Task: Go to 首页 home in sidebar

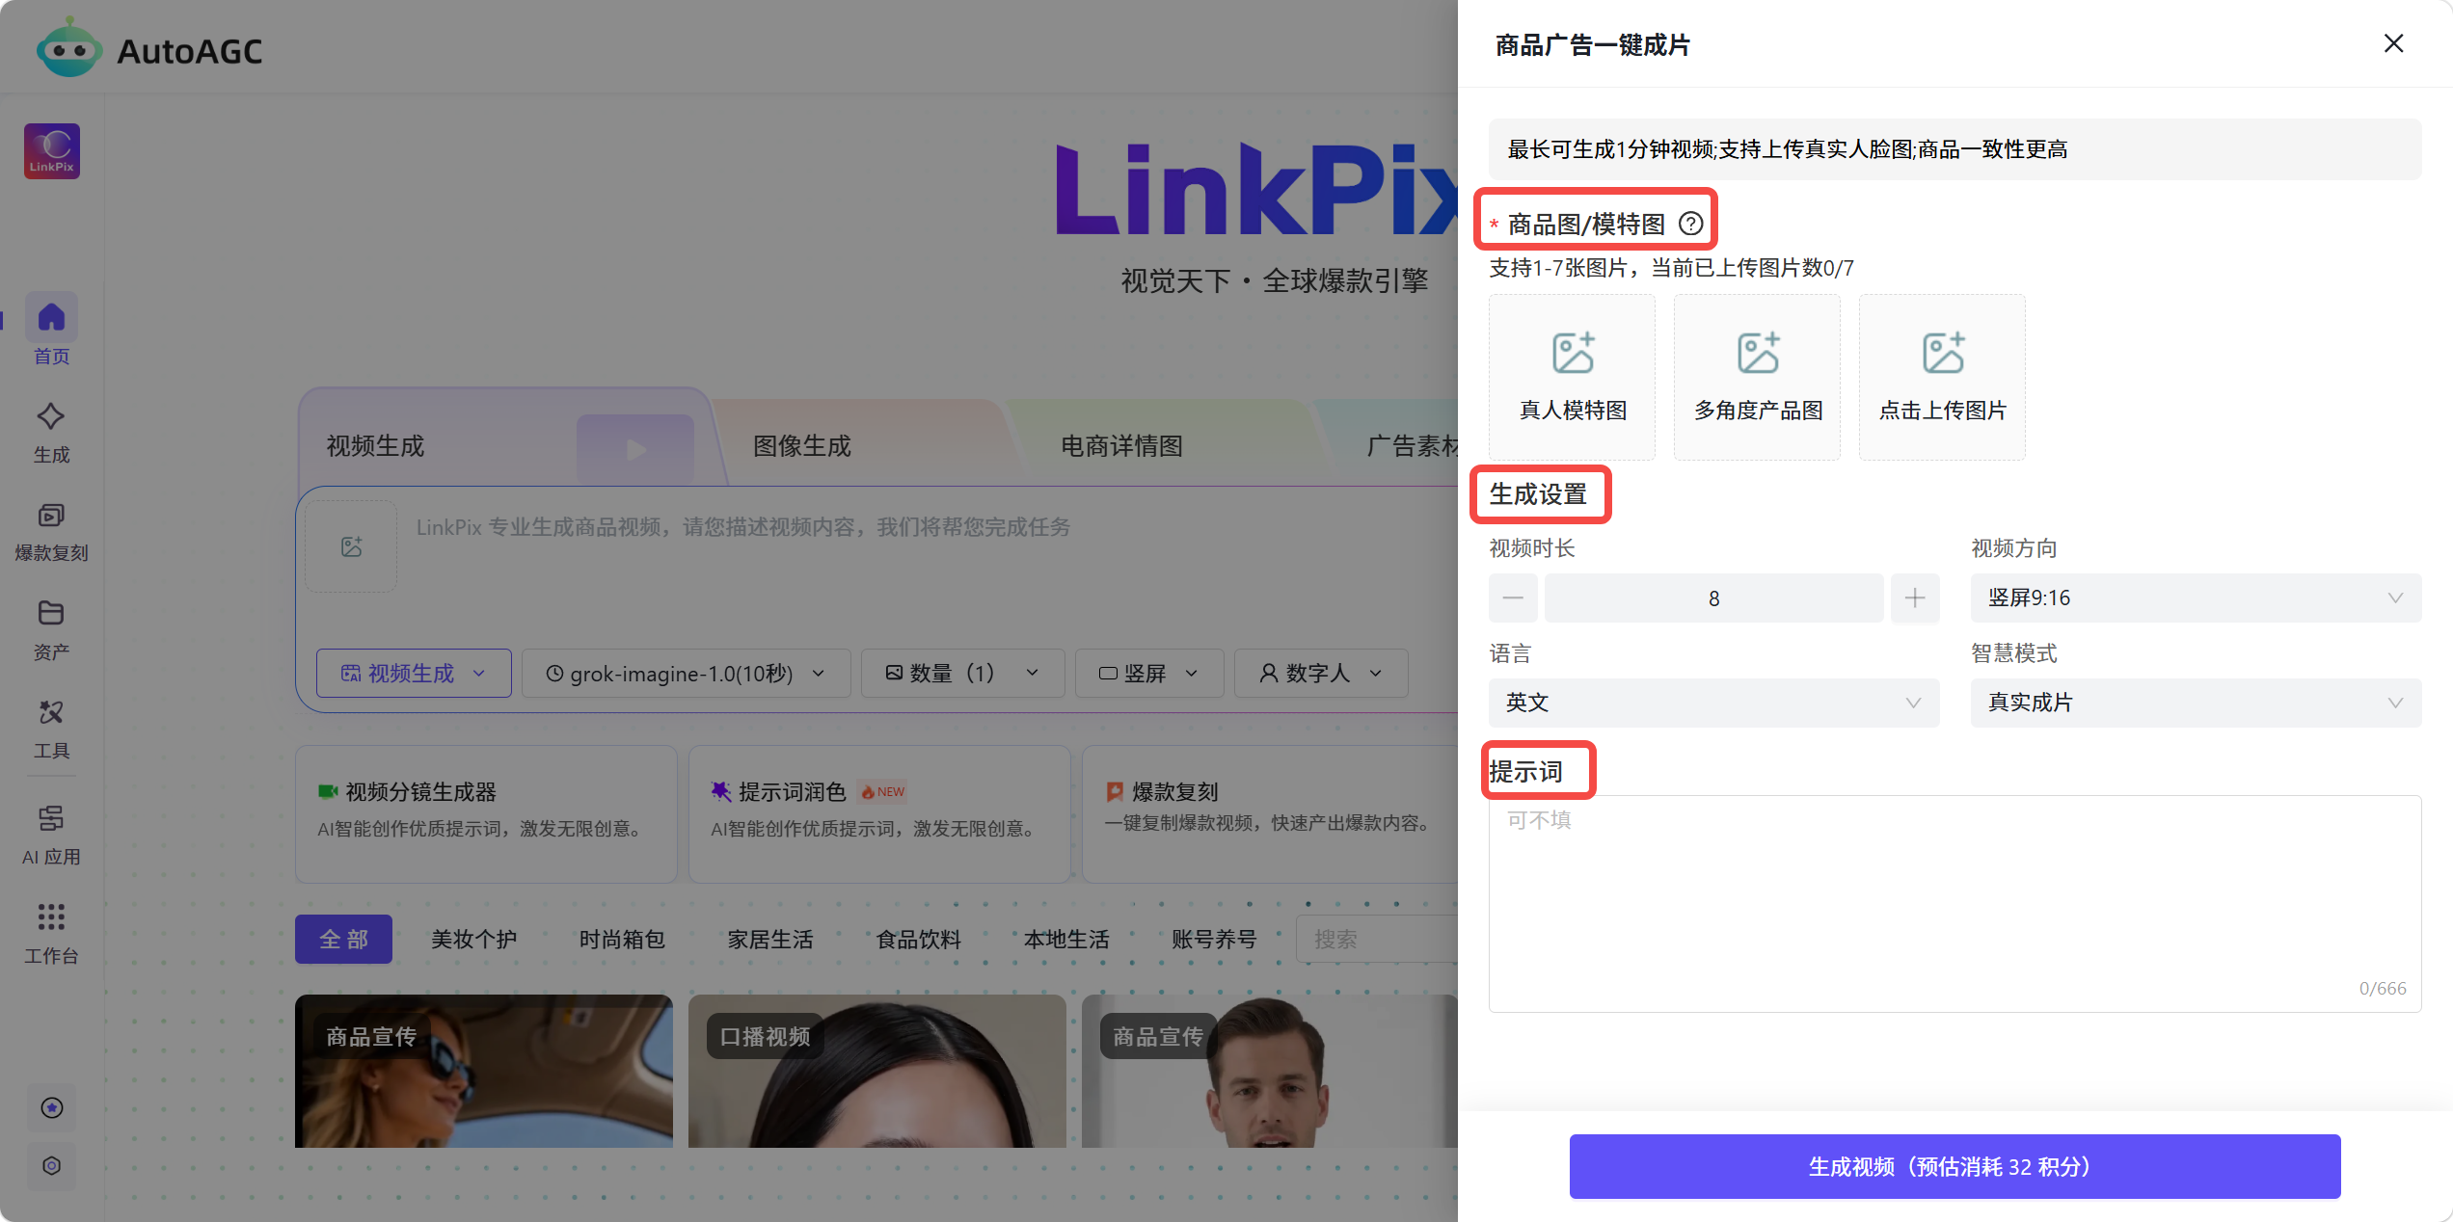Action: (x=51, y=331)
